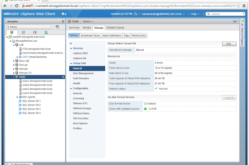Switch to Hosts and Clusters inventory tab
This screenshot has height=165, width=249.
coord(12,32)
